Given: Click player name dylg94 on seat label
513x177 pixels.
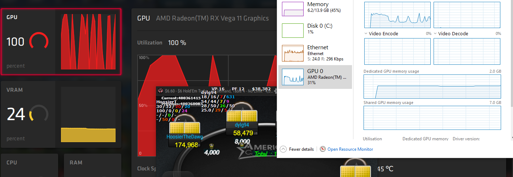Looking at the screenshot, I should 242,125.
